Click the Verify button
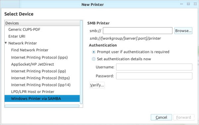Image resolution: width=199 pixels, height=125 pixels. tap(97, 85)
